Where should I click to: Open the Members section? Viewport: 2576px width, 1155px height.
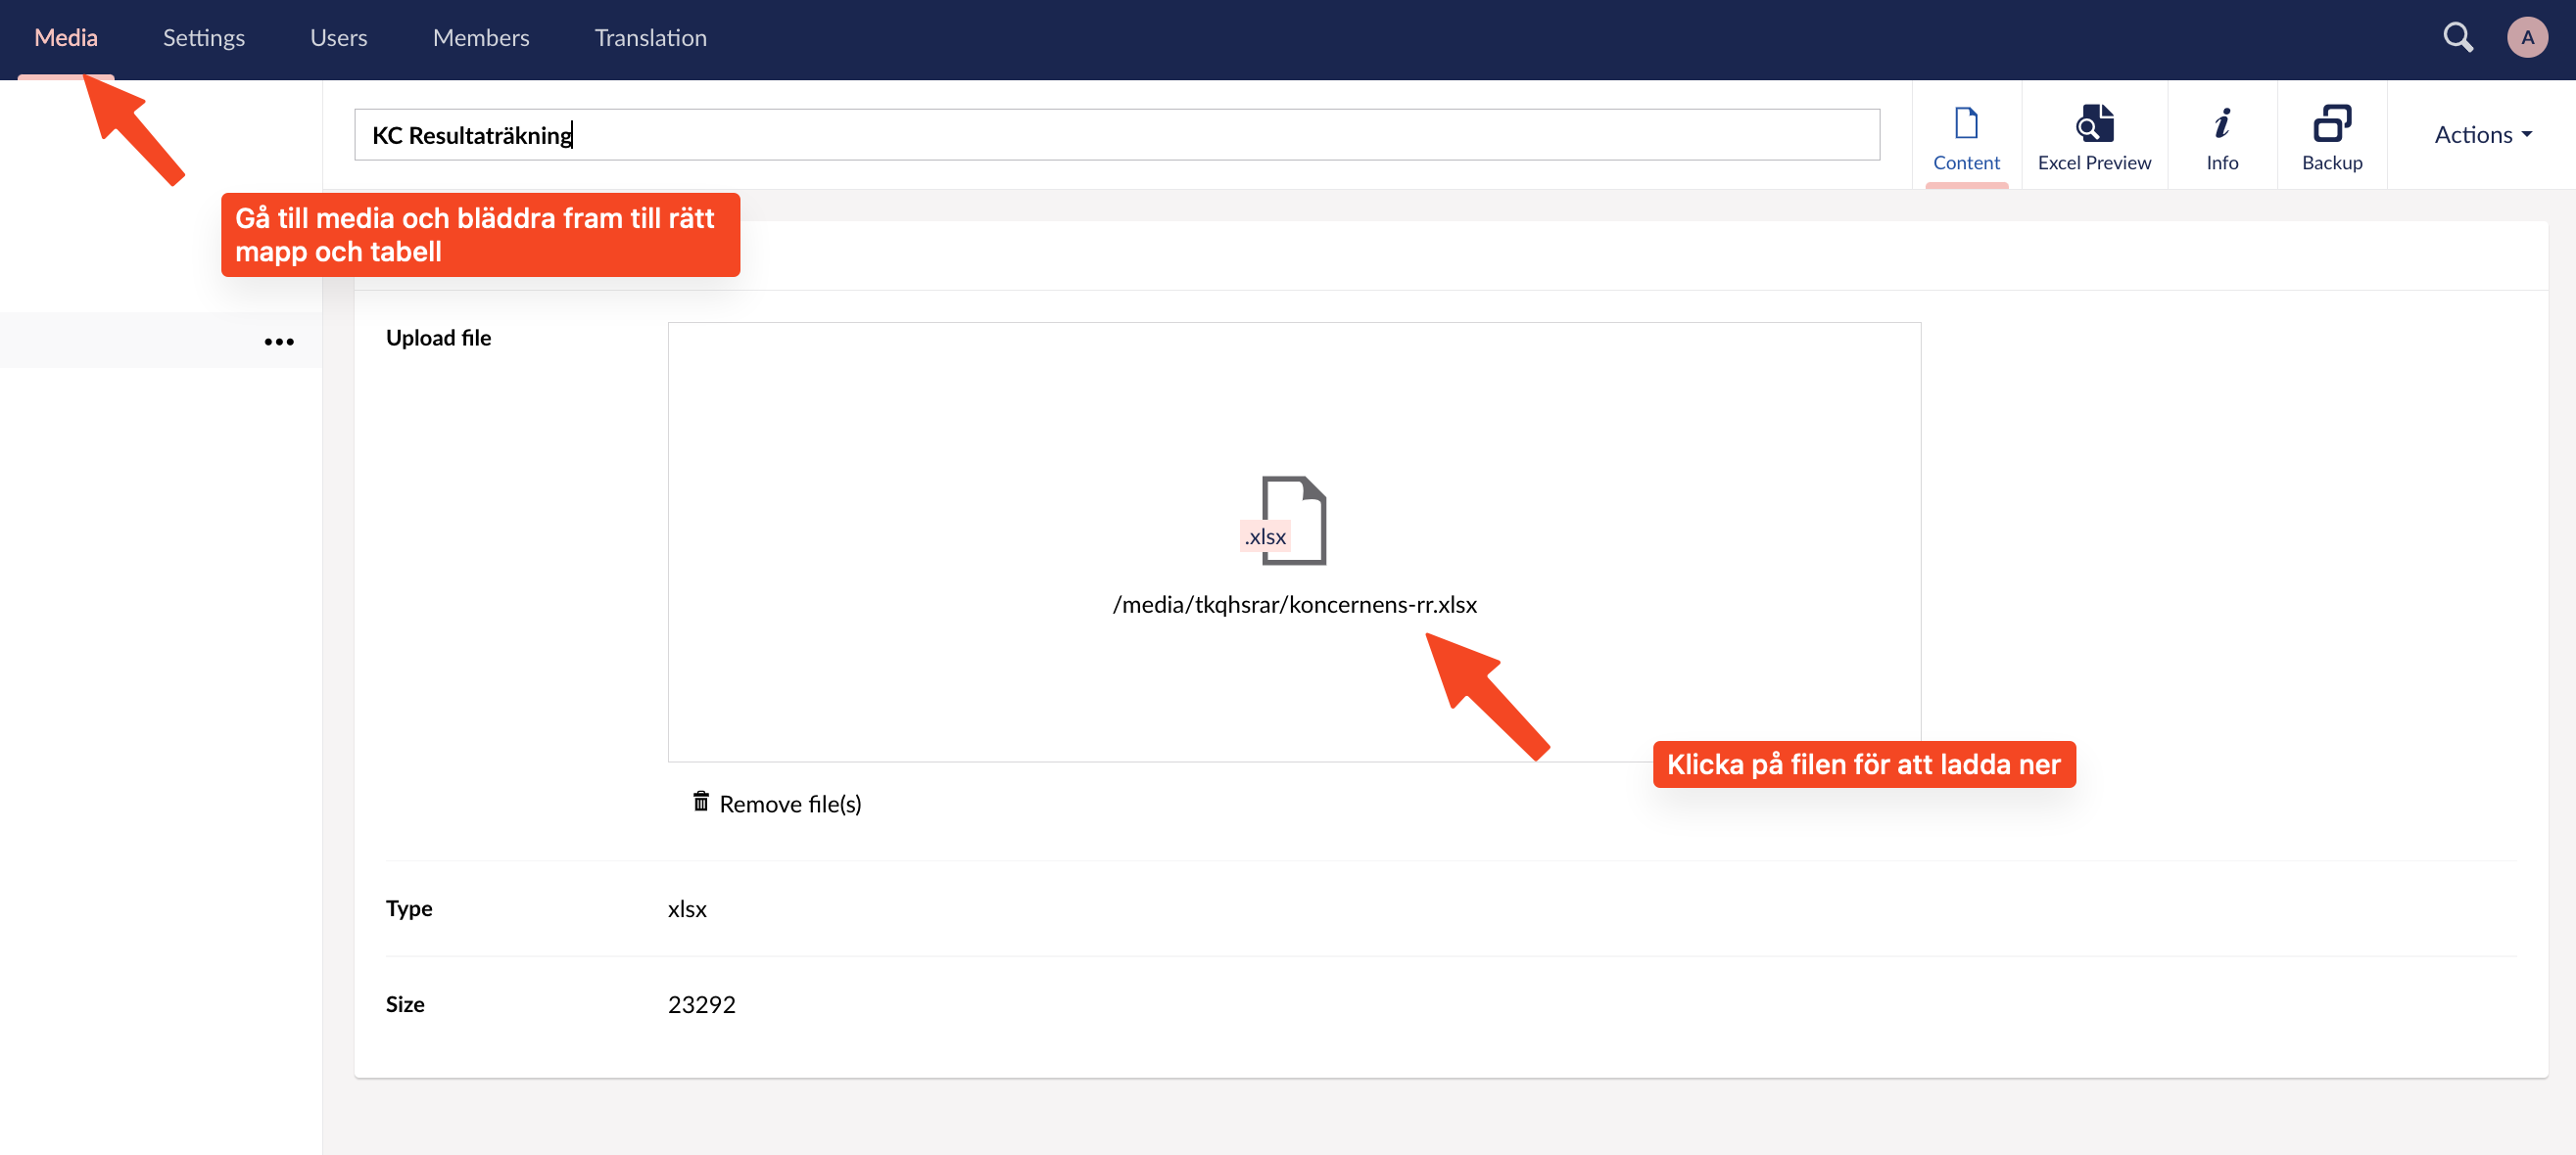click(480, 38)
